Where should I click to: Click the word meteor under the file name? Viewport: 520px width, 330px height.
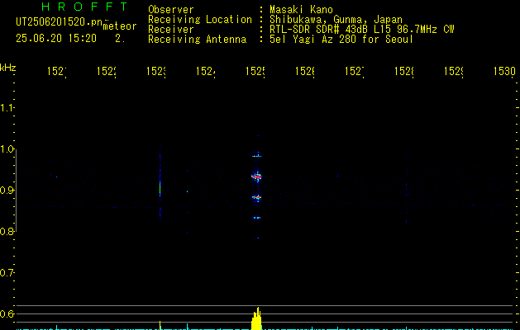tap(120, 26)
